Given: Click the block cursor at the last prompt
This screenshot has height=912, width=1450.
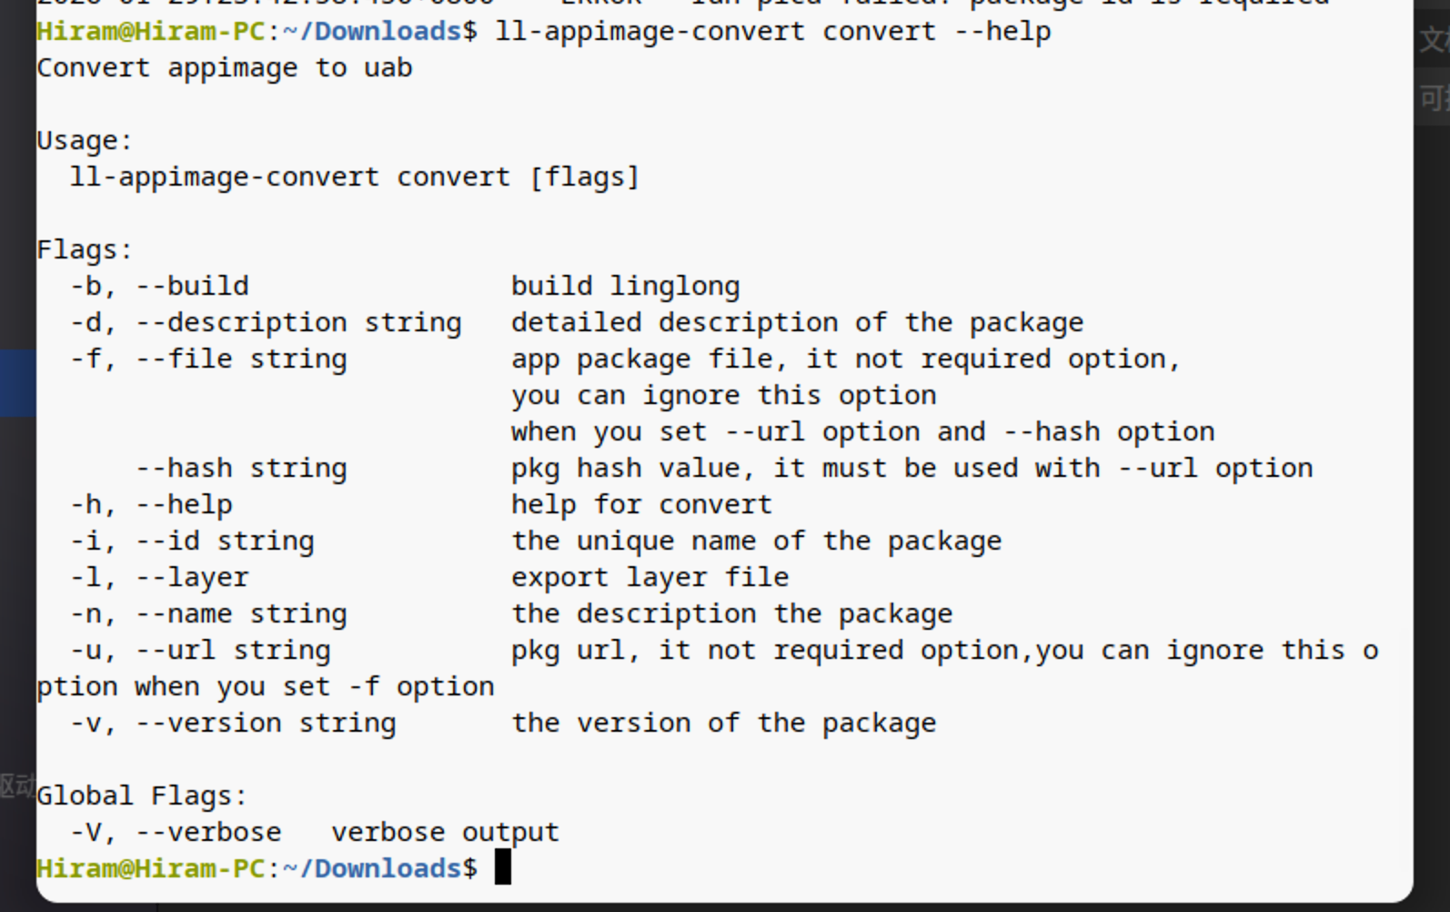Looking at the screenshot, I should click(x=502, y=867).
